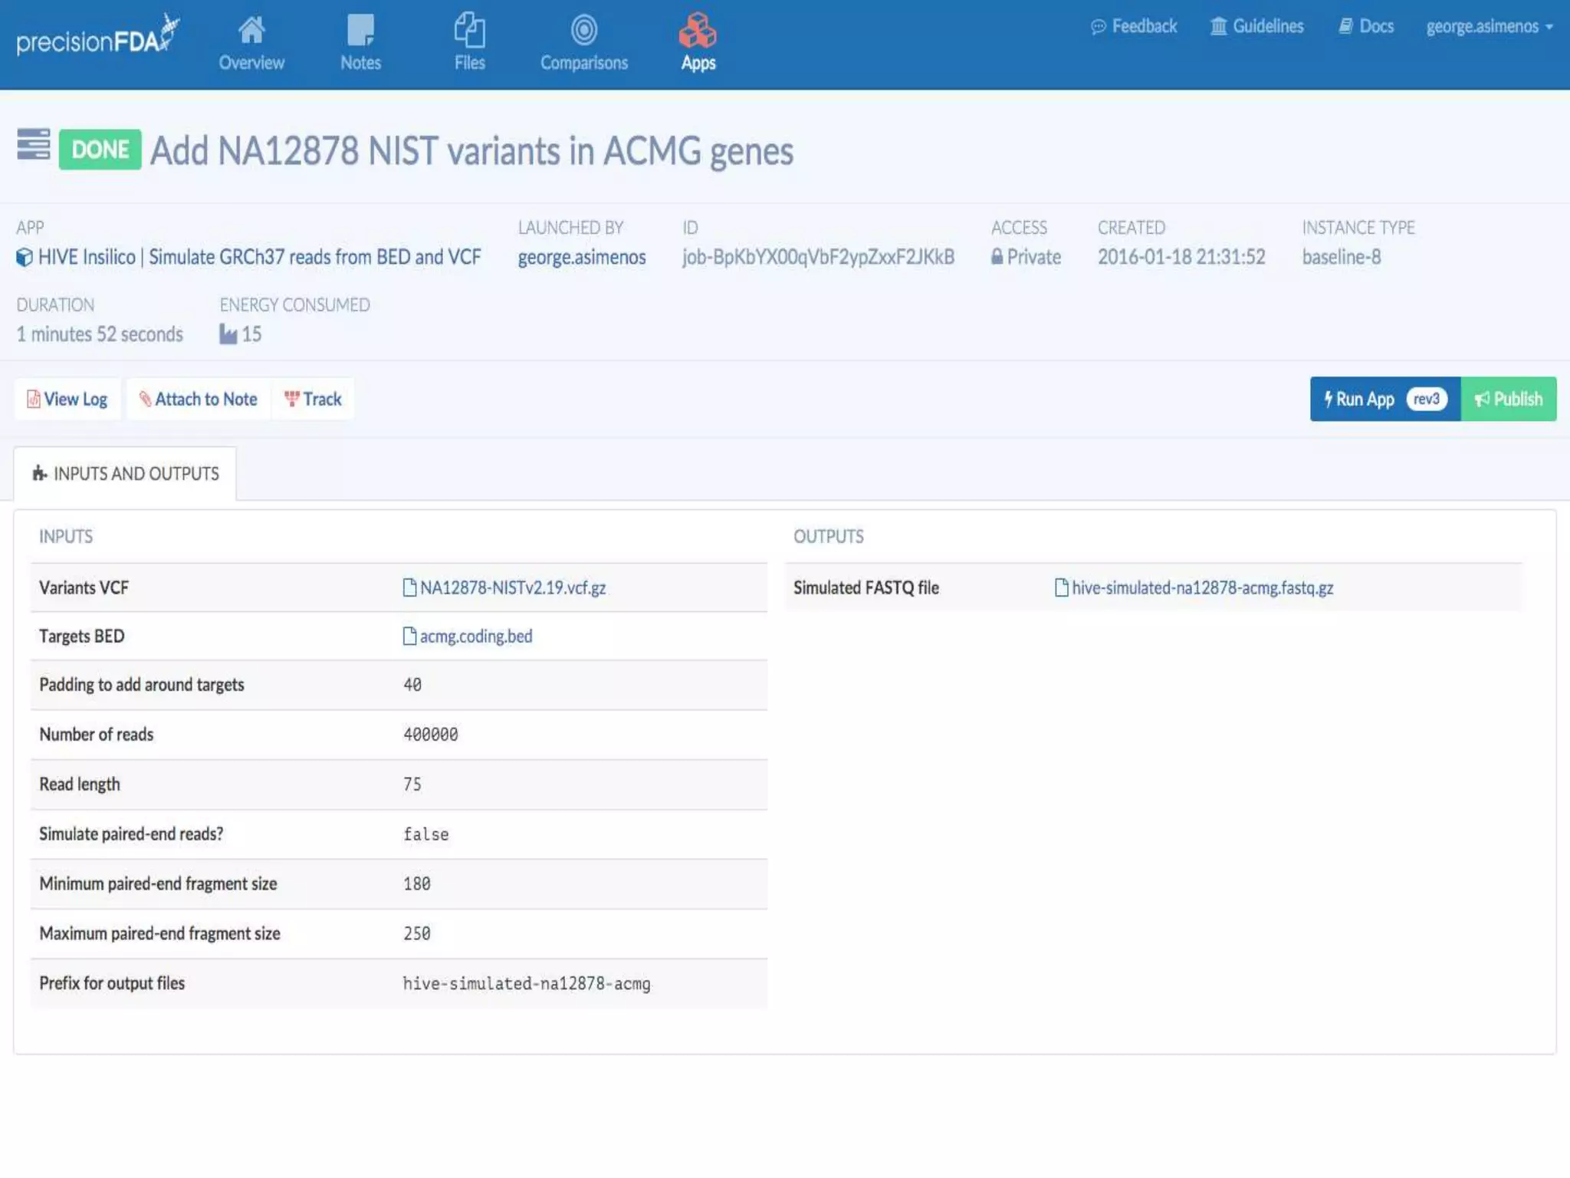Open the Comparisons target icon
The width and height of the screenshot is (1570, 1178).
click(x=583, y=31)
